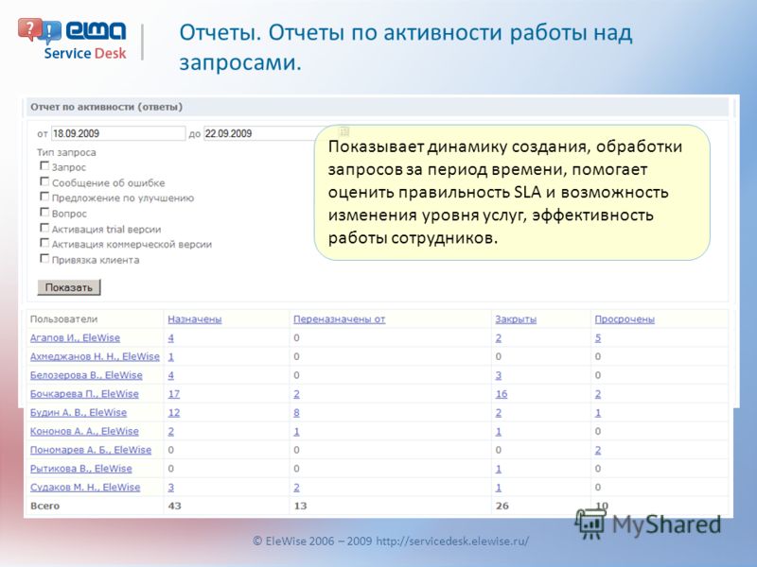Open user Кононов А. А., EleWise
The width and height of the screenshot is (757, 567).
(x=84, y=431)
